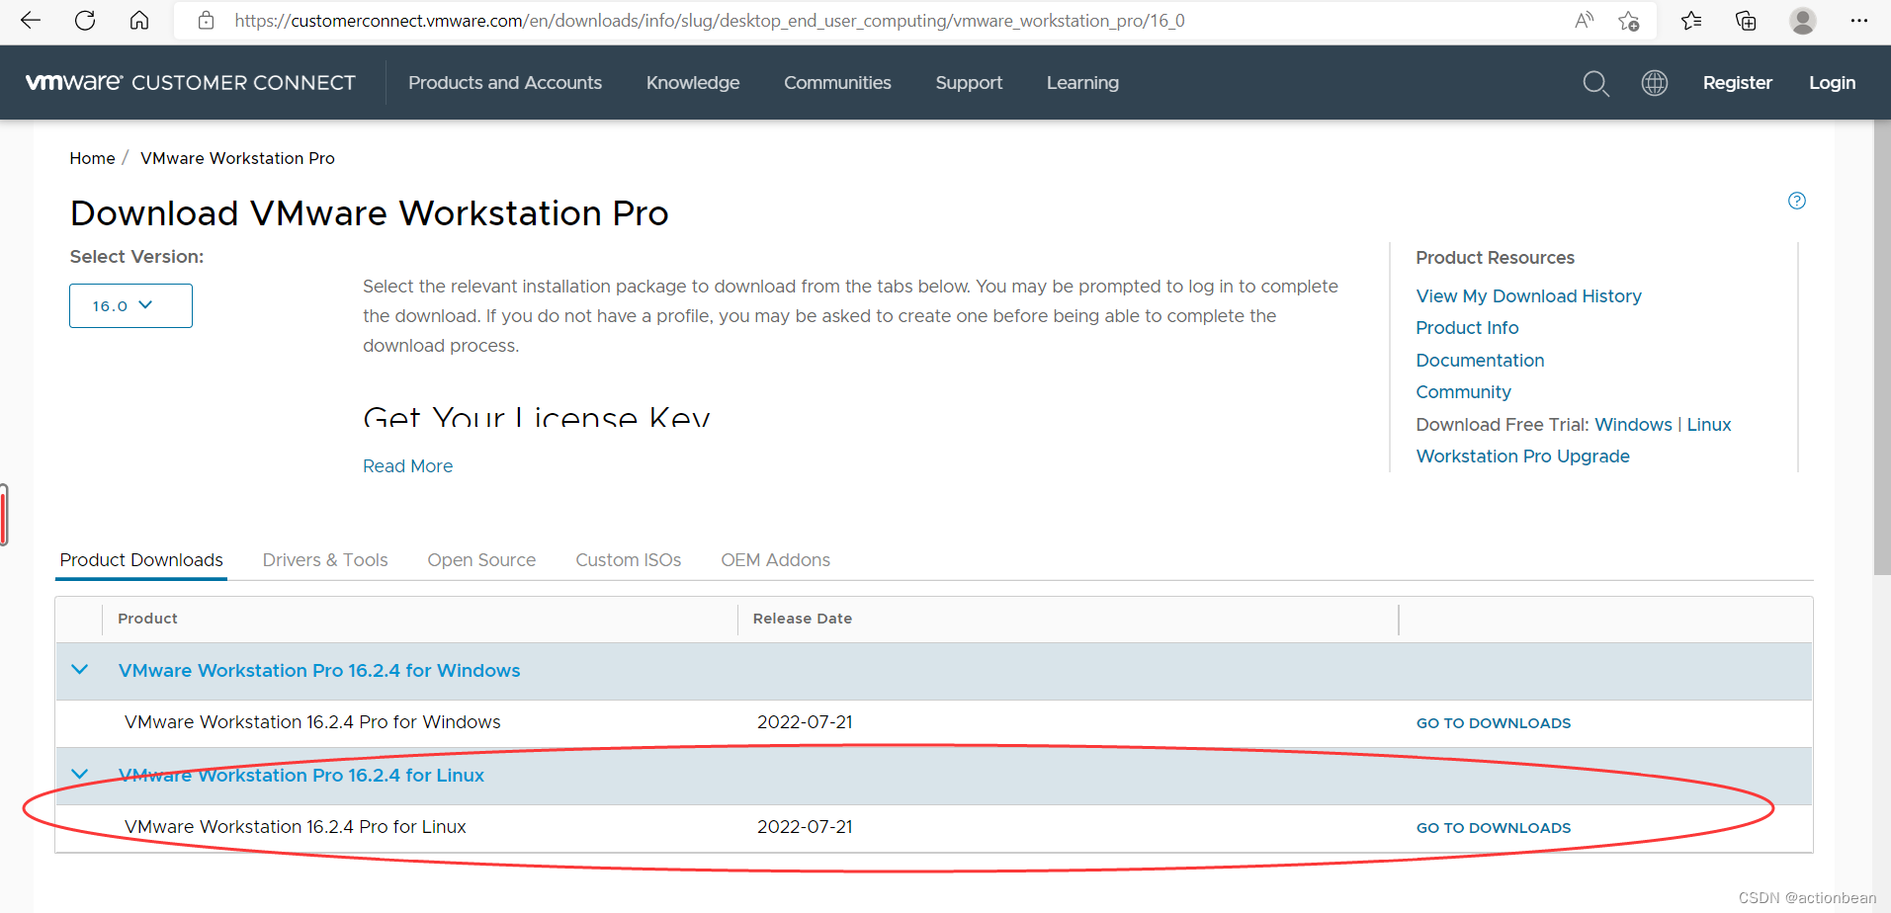Click the browser back arrow
The image size is (1891, 913).
(30, 20)
